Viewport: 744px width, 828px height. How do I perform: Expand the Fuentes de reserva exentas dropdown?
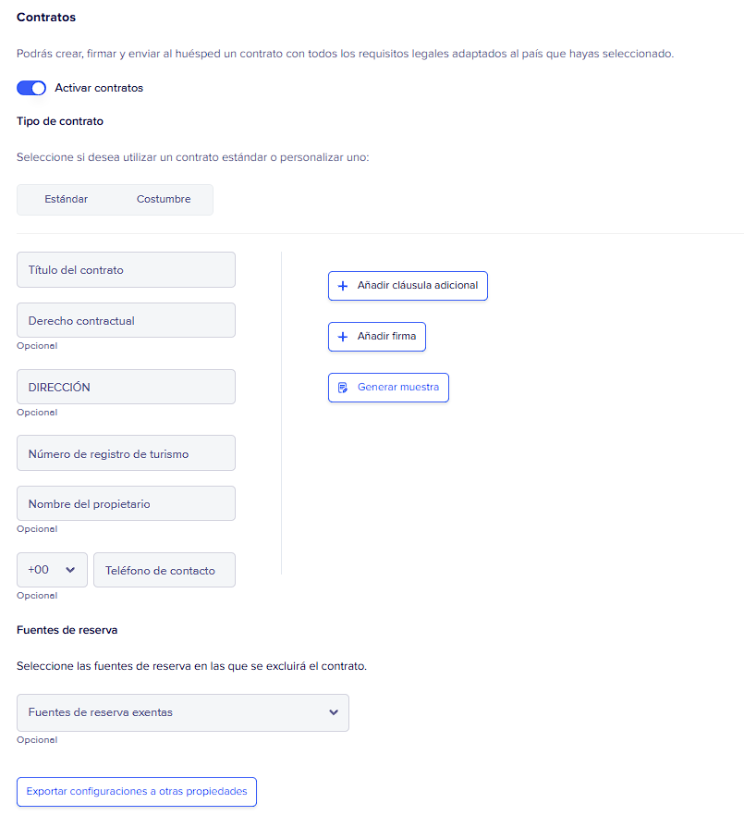[183, 712]
